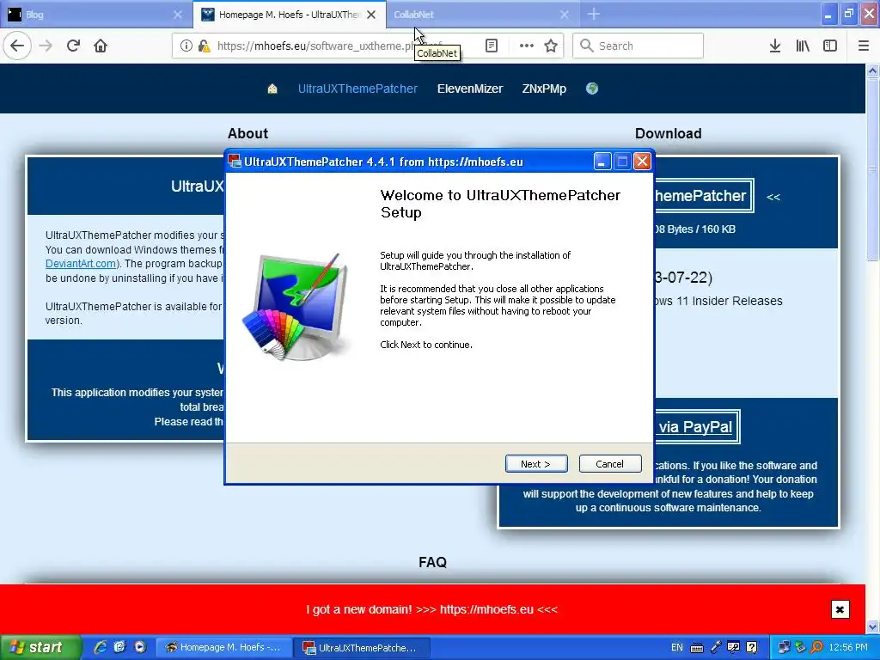Open the DeviantArt.com link
This screenshot has height=660, width=880.
click(81, 264)
